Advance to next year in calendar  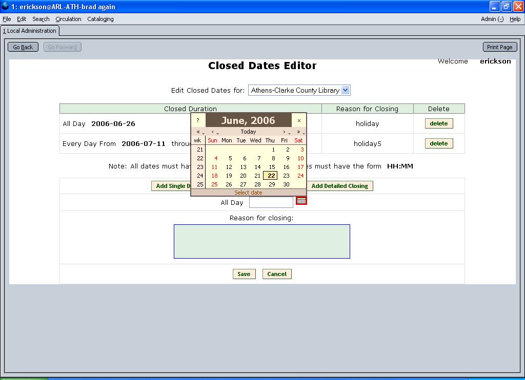click(x=299, y=132)
